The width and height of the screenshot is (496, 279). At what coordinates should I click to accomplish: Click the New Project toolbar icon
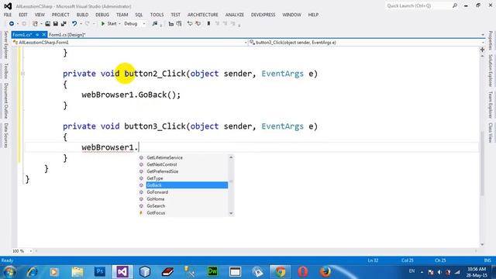pos(35,24)
